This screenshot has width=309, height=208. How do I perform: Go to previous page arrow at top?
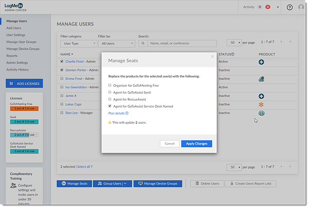coord(281,42)
